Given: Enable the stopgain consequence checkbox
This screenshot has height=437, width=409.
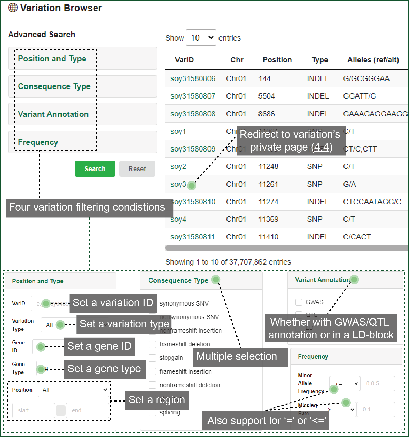Looking at the screenshot, I should (152, 358).
